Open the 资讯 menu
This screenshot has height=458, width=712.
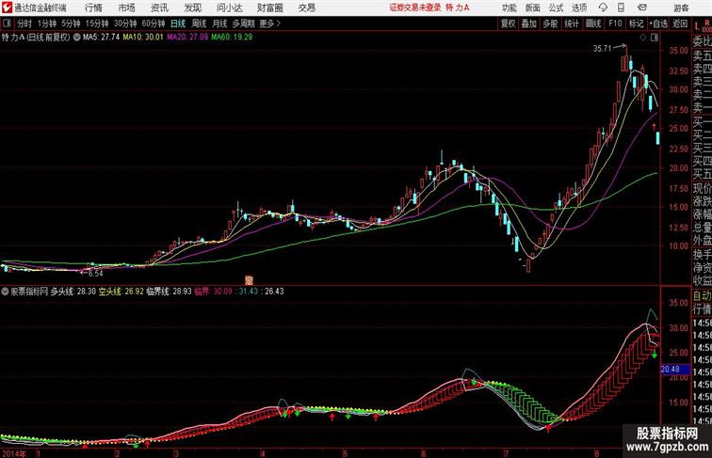[159, 8]
